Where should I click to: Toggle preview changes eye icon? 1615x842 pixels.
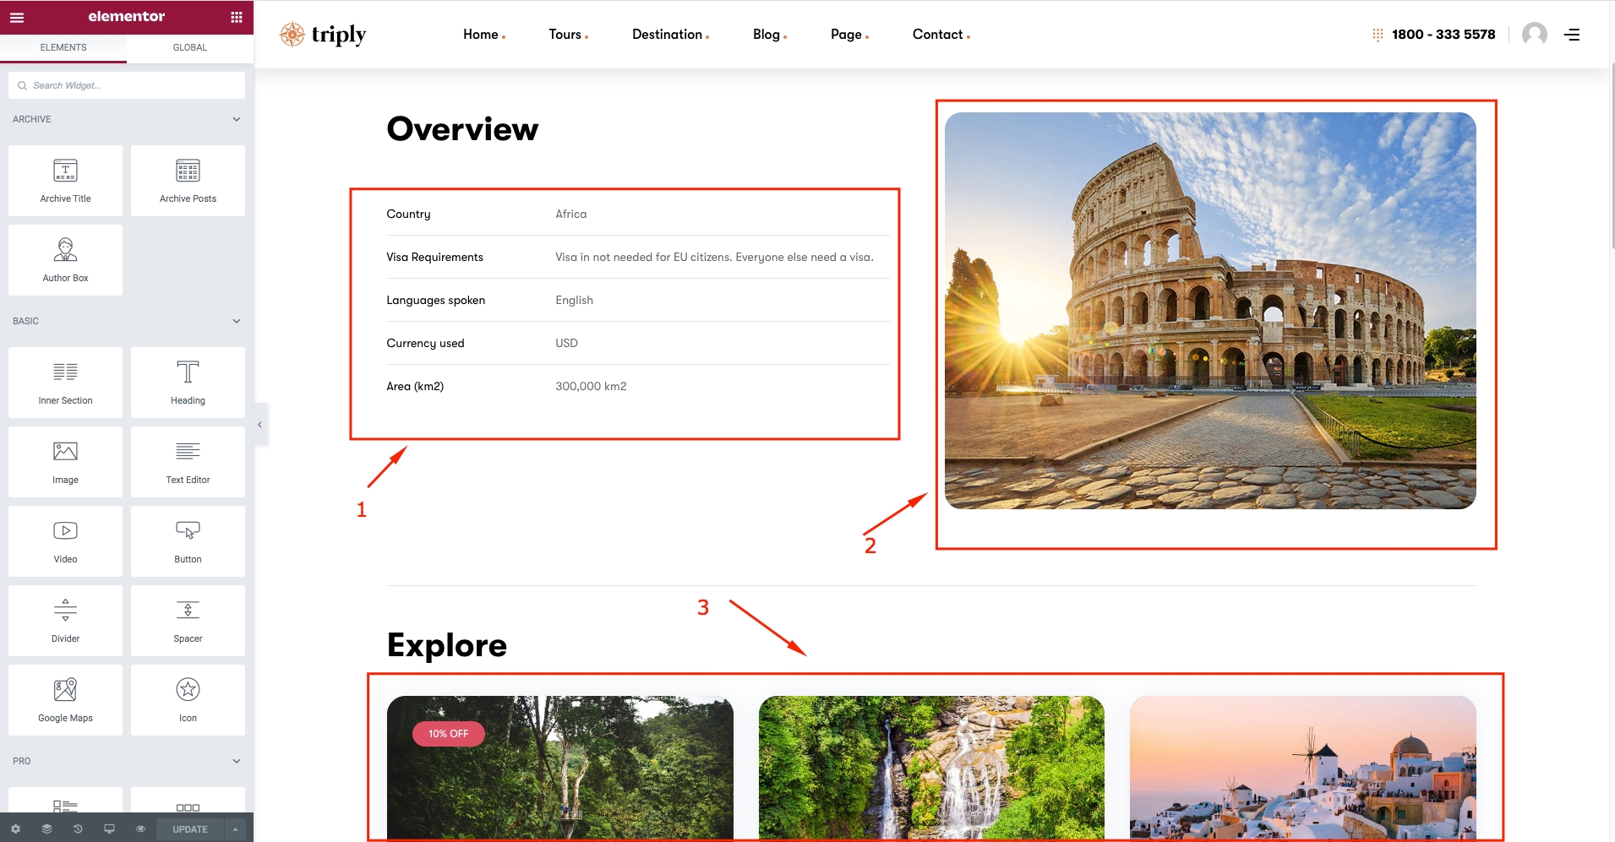(140, 829)
